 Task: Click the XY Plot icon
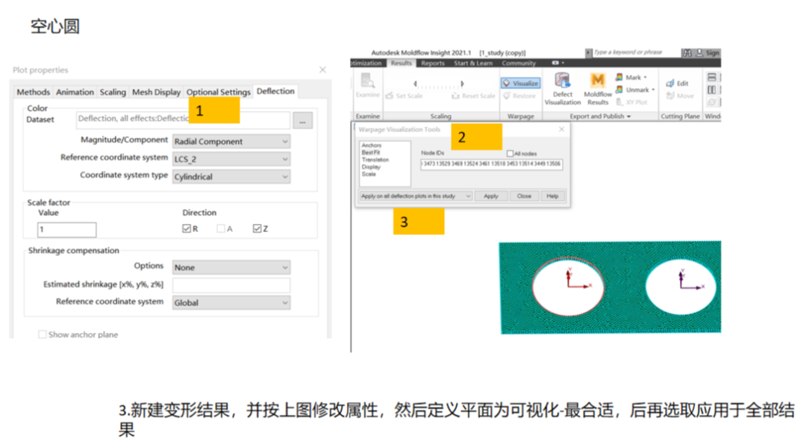point(619,101)
